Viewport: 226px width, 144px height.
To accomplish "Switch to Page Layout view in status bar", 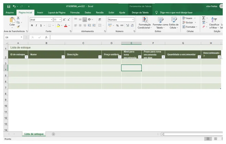I will (216, 139).
